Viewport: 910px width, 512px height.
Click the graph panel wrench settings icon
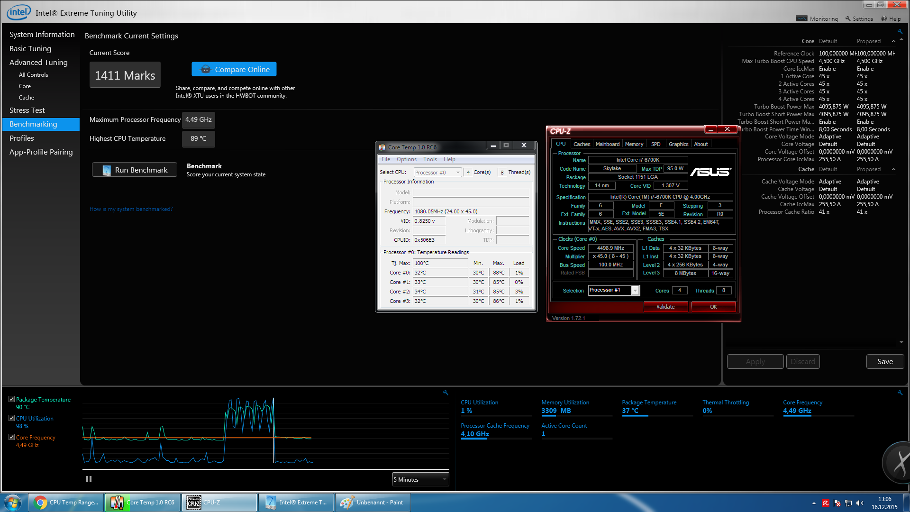[446, 393]
